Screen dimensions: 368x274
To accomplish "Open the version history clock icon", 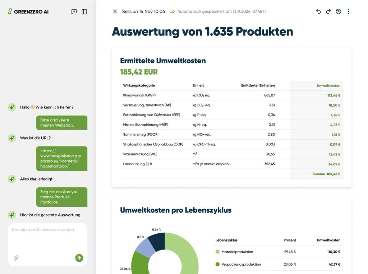I will (x=339, y=12).
